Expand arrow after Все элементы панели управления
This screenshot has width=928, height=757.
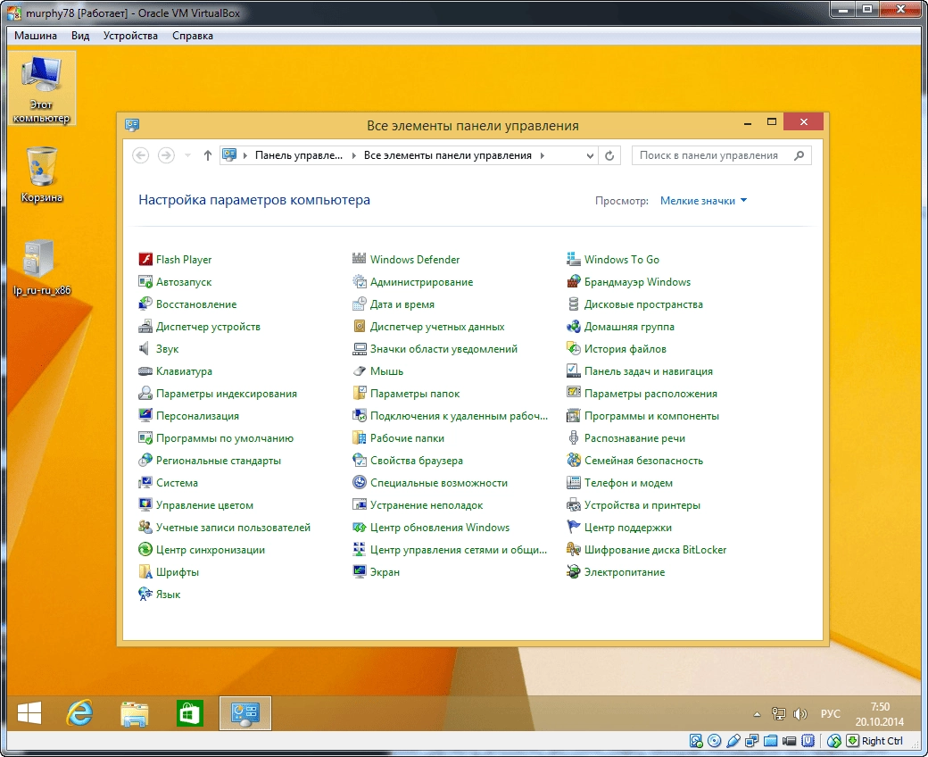(x=543, y=155)
